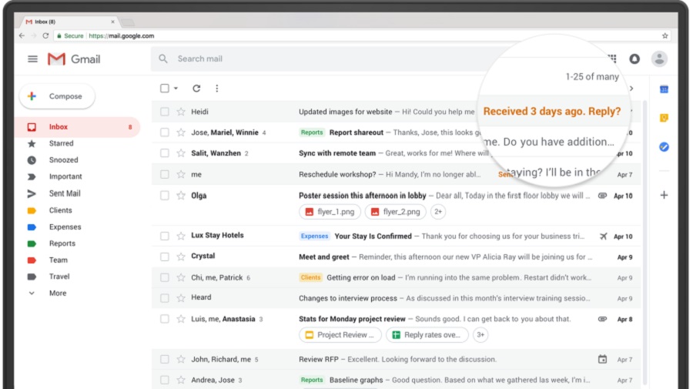Open the more options three-dot menu
Image resolution: width=693 pixels, height=389 pixels.
pyautogui.click(x=217, y=89)
